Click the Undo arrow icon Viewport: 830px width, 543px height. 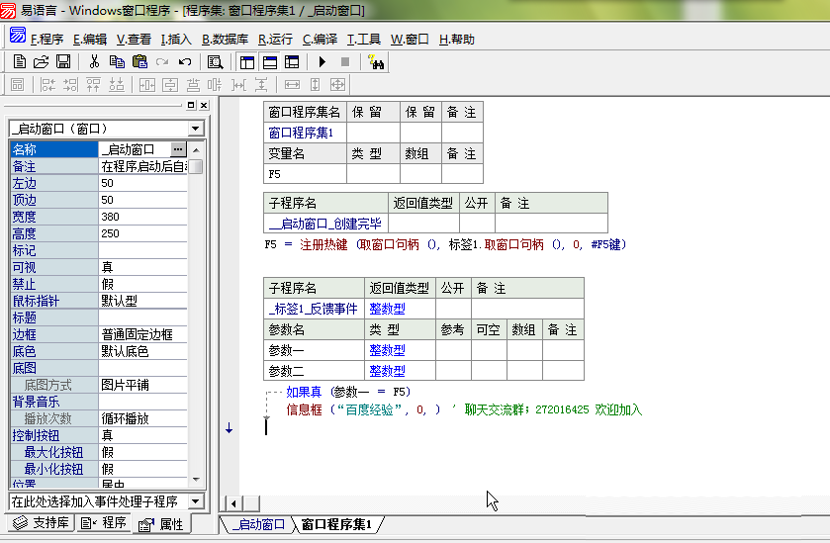coord(185,62)
